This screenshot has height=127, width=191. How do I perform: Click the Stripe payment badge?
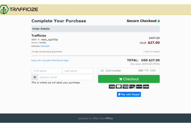point(146,87)
